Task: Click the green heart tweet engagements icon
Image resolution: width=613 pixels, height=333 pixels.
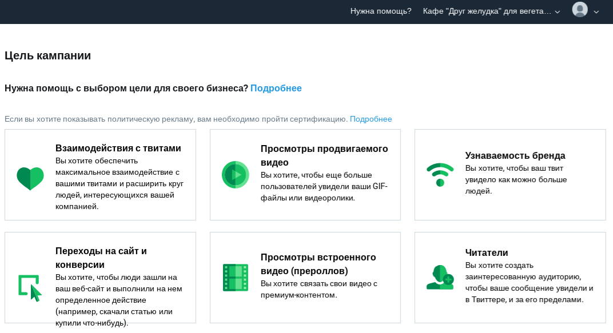Action: [30, 178]
